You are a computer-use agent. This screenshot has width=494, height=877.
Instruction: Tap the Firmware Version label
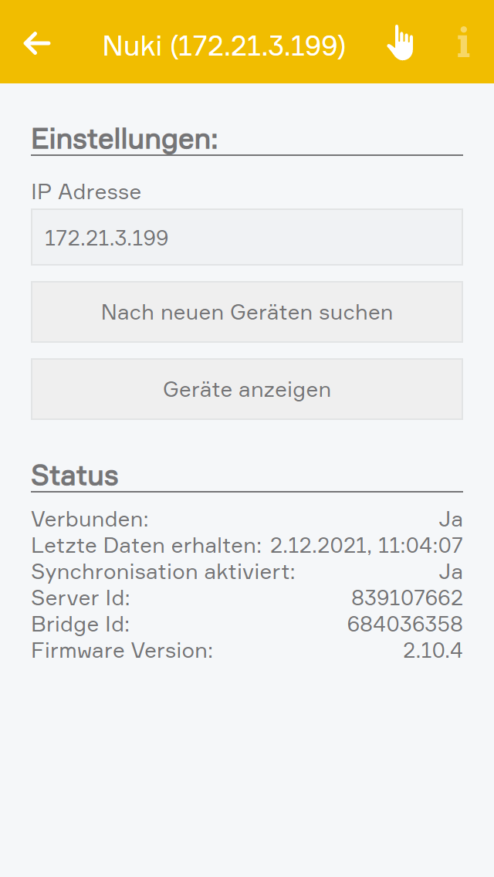coord(122,651)
